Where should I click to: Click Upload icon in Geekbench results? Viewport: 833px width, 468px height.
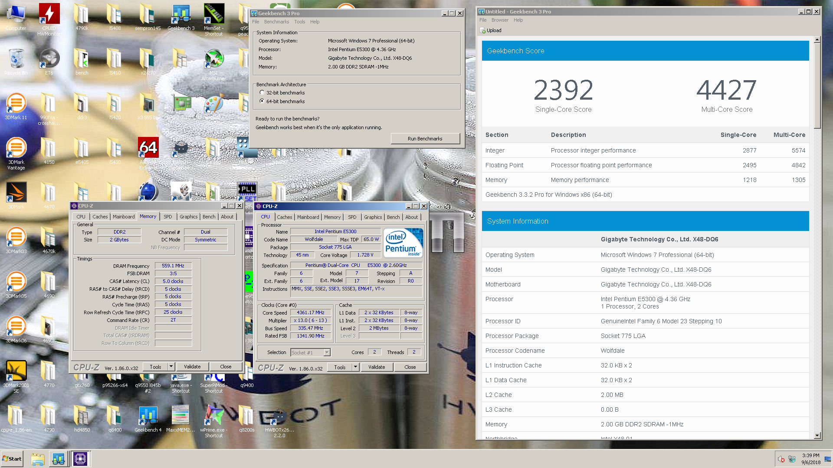491,30
